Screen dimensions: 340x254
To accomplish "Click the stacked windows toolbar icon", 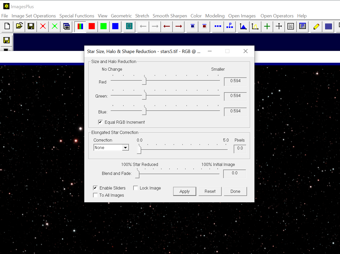I will coord(66,26).
